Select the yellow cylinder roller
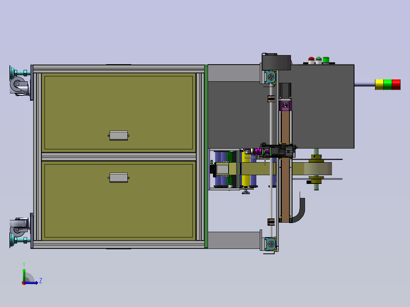Image resolution: width=410 pixels, height=307 pixels. pyautogui.click(x=246, y=169)
